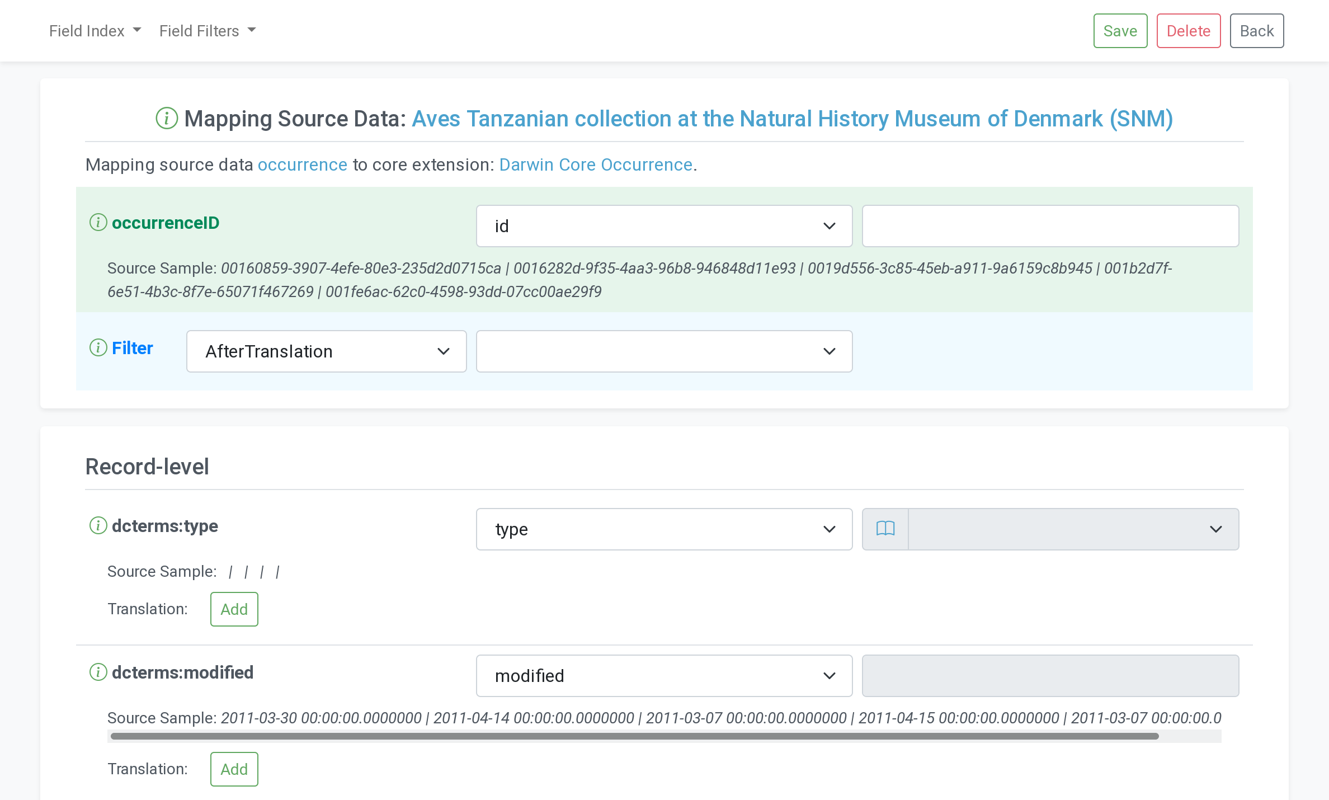1329x800 pixels.
Task: Open the dcterms:type source column dropdown
Action: [x=664, y=529]
